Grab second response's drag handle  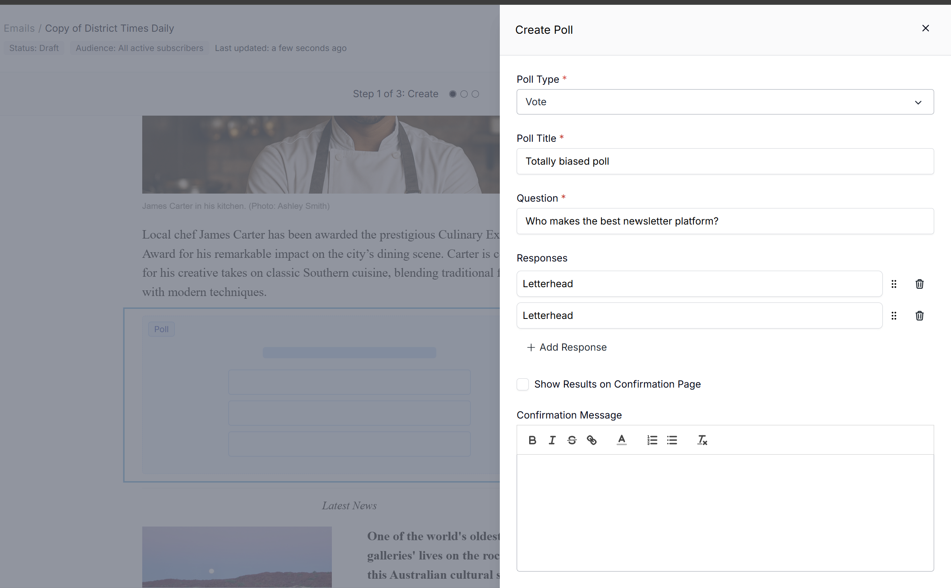(894, 316)
